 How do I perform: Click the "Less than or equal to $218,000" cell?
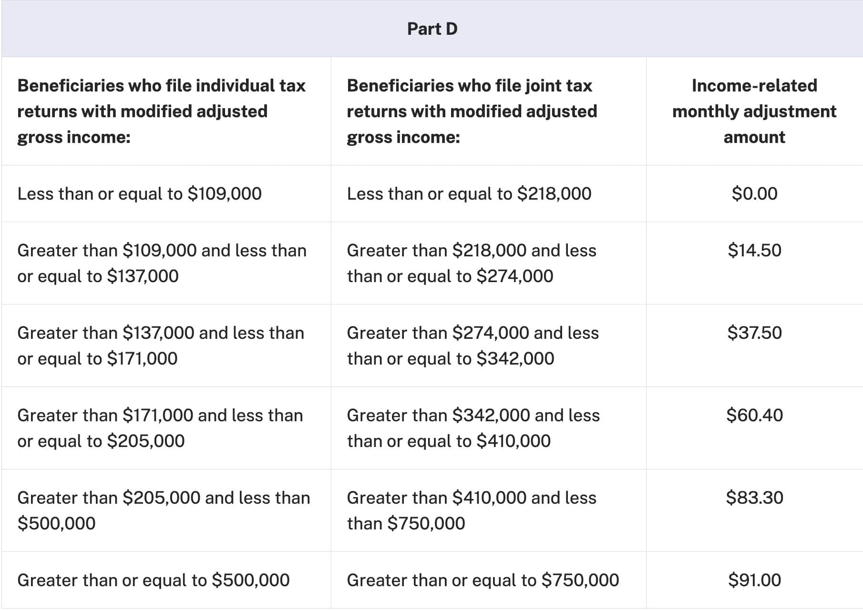click(469, 193)
